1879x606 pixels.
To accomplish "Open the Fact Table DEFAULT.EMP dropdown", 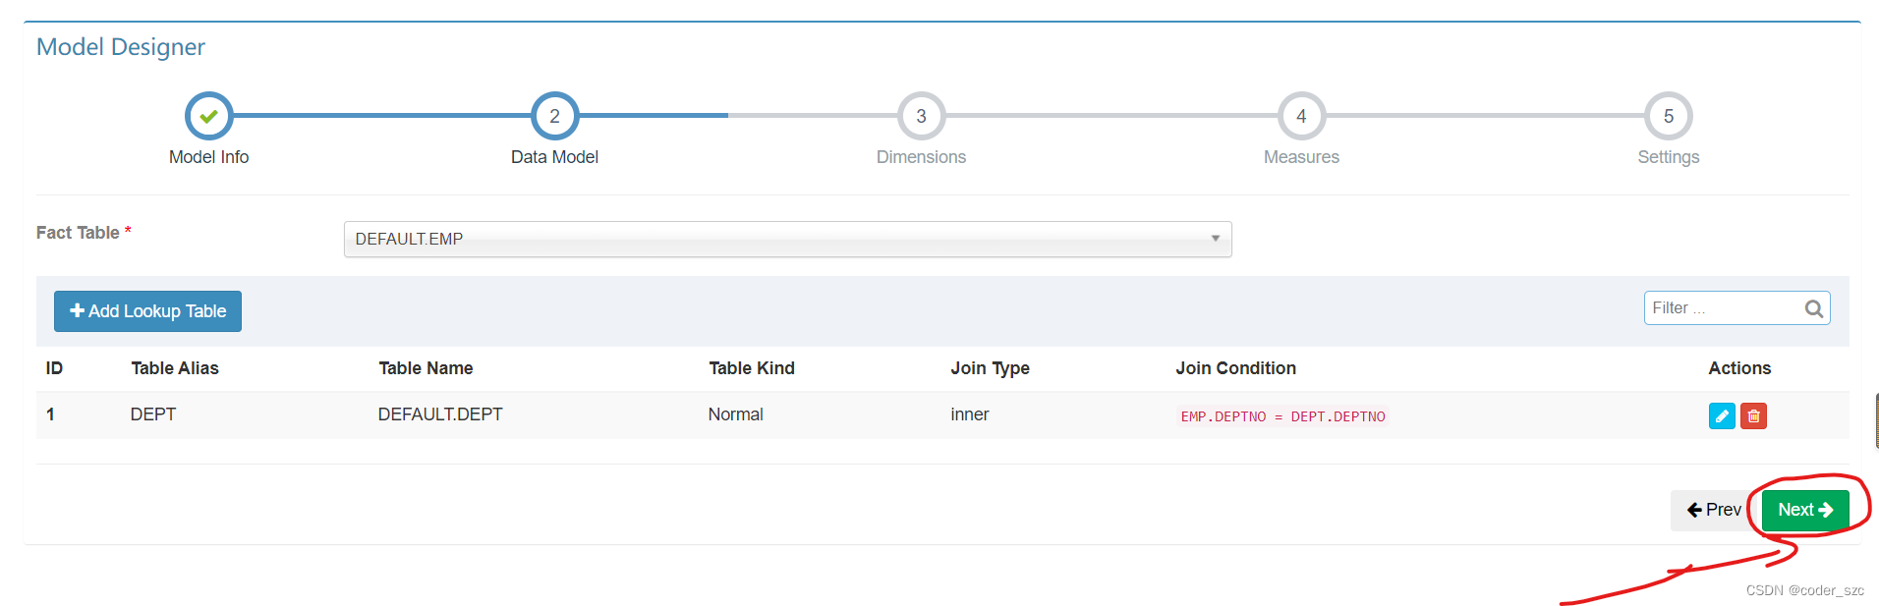I will pos(787,239).
